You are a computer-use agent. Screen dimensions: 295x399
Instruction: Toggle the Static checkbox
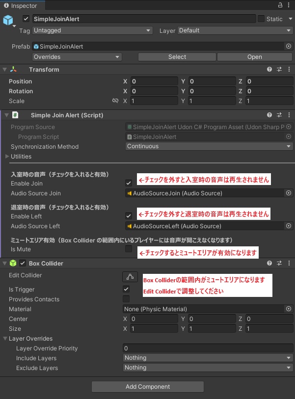pos(261,19)
